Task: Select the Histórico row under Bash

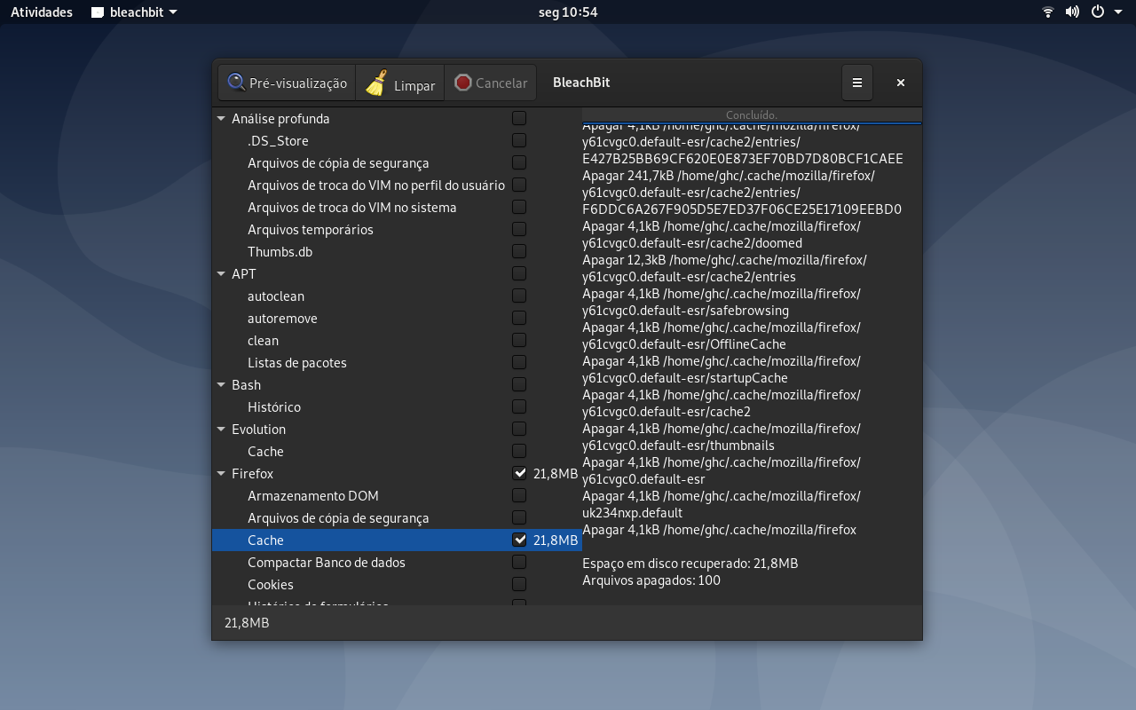Action: click(x=397, y=406)
